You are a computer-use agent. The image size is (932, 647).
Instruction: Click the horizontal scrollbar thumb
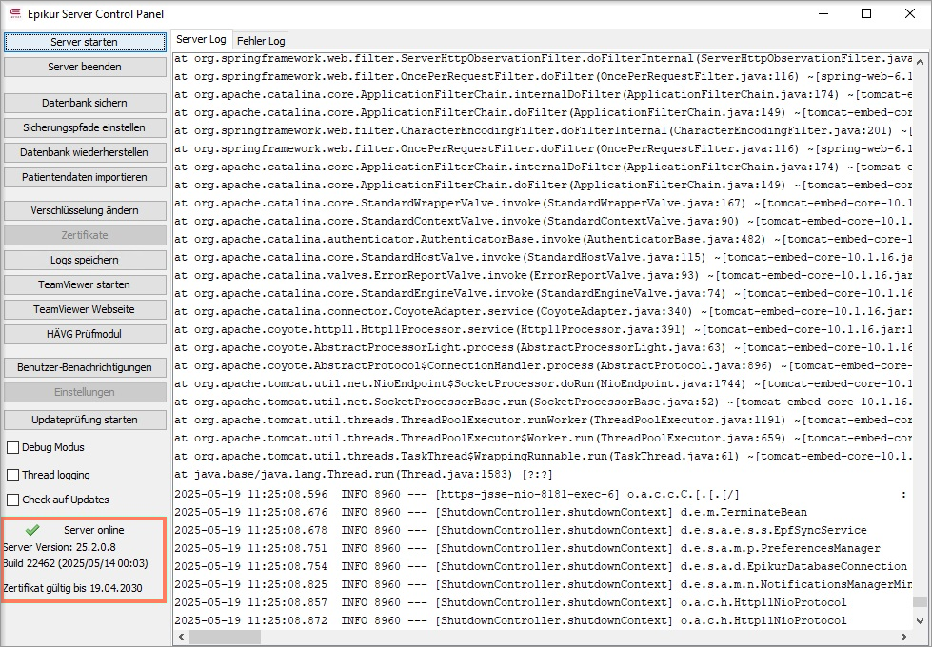tap(225, 637)
